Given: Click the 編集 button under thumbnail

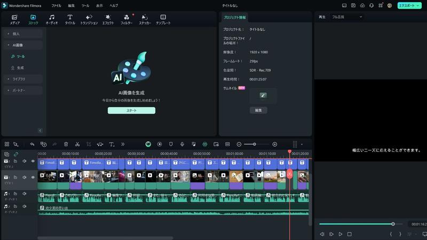Looking at the screenshot, I should 258,110.
